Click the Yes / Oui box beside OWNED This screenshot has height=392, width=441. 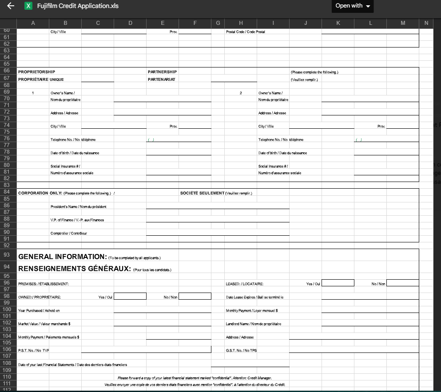130,296
